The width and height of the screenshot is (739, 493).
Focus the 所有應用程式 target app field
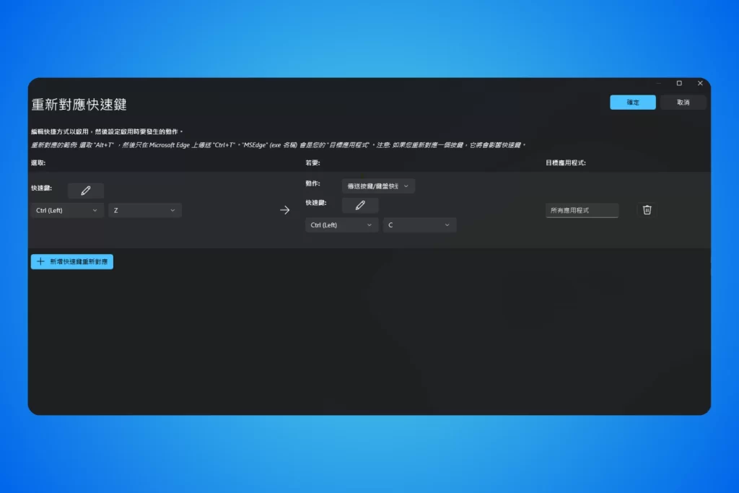click(582, 210)
